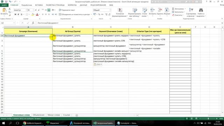Click taskbar search magnifier icon

(10, 123)
